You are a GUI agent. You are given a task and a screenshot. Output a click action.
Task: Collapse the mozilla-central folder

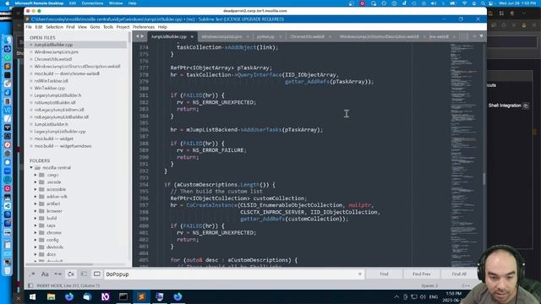31,168
